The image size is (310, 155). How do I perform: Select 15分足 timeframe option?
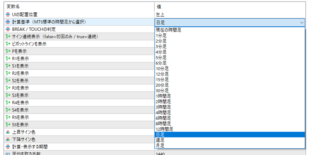pos(230,80)
